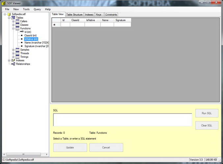
Task: Click the Indexes lightning icon
Action: [x=13, y=60]
